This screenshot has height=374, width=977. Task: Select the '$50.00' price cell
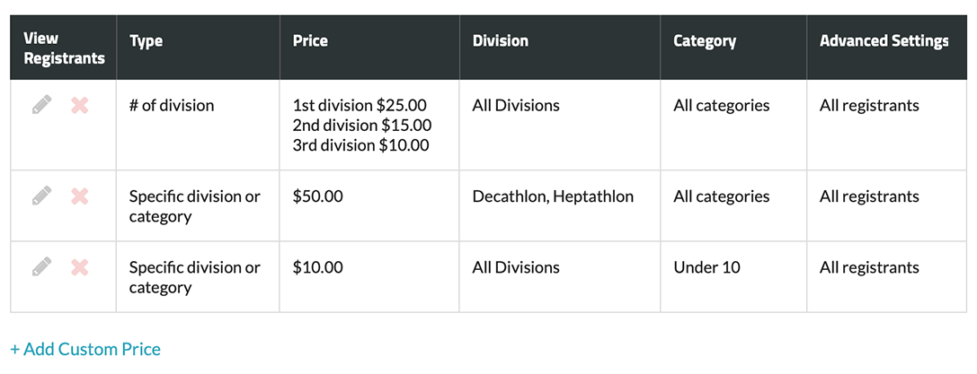pos(317,196)
